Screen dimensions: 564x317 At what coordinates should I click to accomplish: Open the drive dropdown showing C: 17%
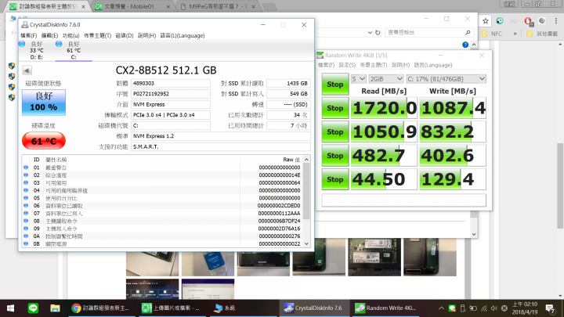coord(446,79)
